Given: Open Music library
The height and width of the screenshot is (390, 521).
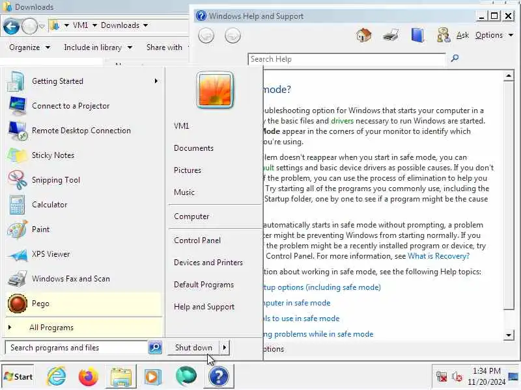Looking at the screenshot, I should click(184, 192).
